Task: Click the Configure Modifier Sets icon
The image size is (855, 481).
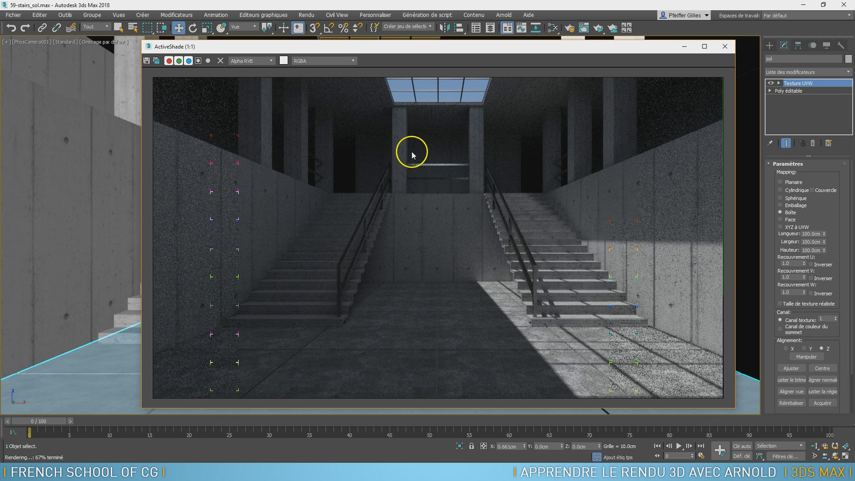Action: (829, 143)
